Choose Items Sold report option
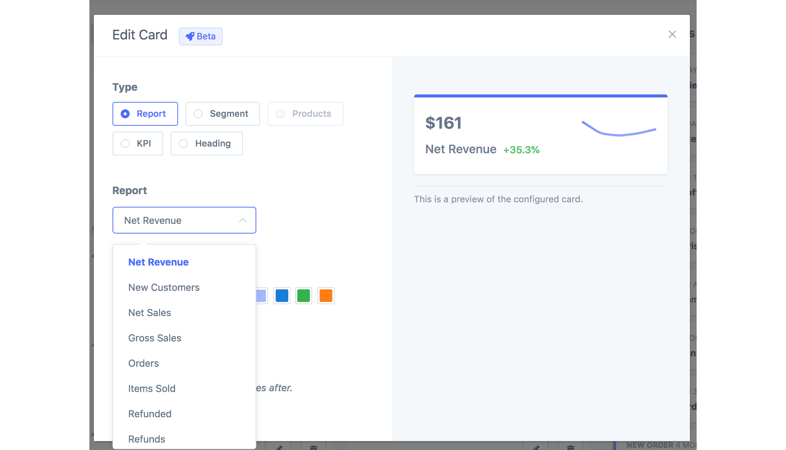Screen dimensions: 786x450 click(152, 389)
